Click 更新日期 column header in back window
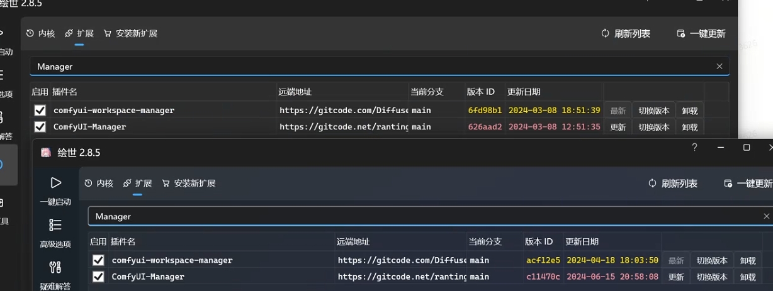Image resolution: width=773 pixels, height=291 pixels. click(x=524, y=92)
